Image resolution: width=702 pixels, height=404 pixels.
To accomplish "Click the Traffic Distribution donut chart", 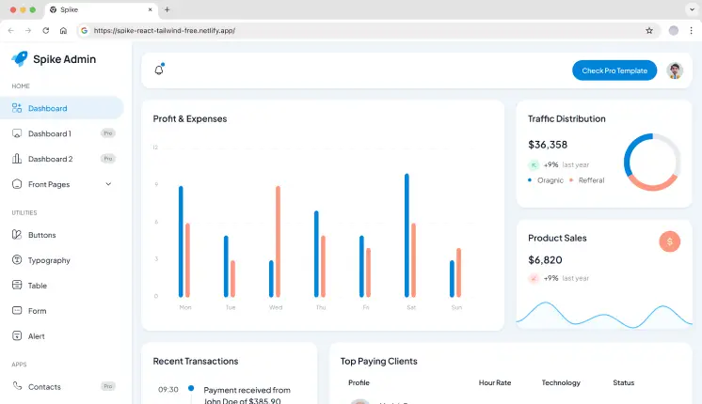I will pyautogui.click(x=651, y=162).
